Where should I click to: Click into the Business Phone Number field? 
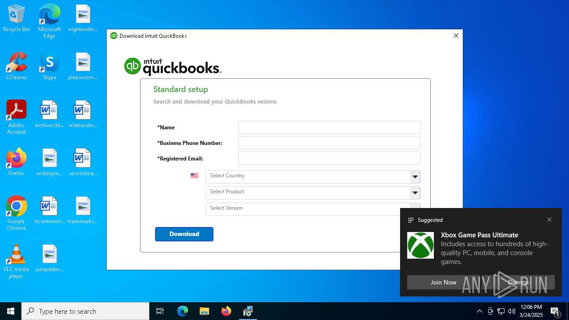[x=329, y=143]
